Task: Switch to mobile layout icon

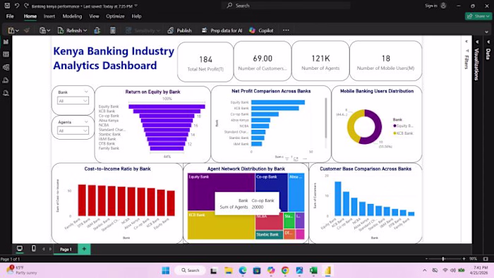Action: [x=34, y=249]
